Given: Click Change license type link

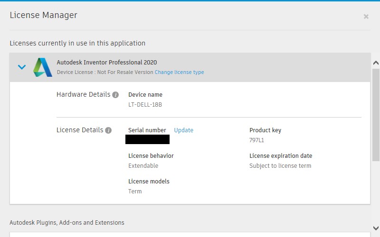Looking at the screenshot, I should [x=180, y=72].
